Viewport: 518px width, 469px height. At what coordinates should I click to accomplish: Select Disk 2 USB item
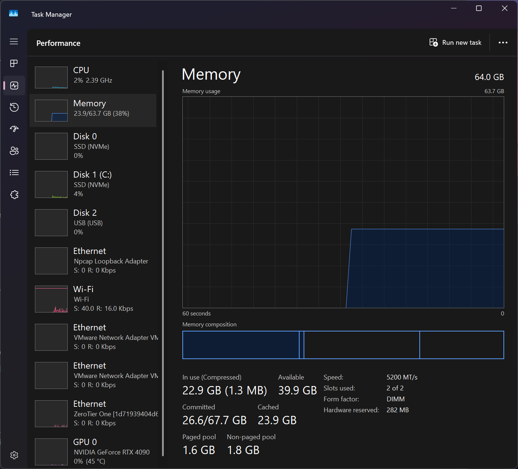93,222
